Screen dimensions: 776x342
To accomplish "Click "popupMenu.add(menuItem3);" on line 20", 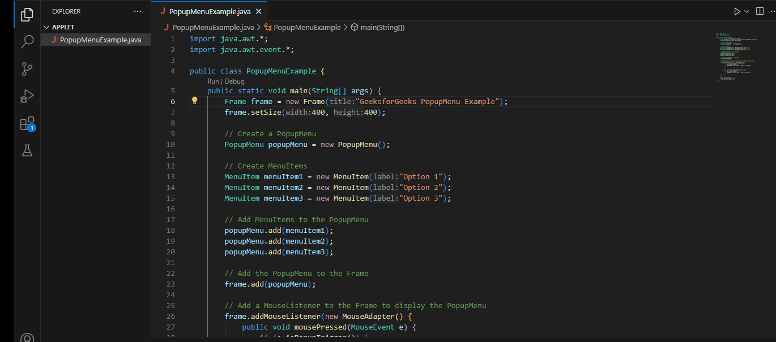I will tap(279, 252).
